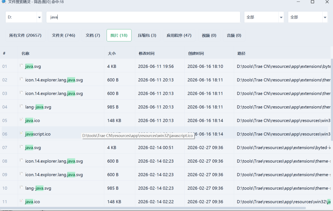Switch to 应用程序 (47) tab
This screenshot has height=211, width=333.
tap(179, 35)
